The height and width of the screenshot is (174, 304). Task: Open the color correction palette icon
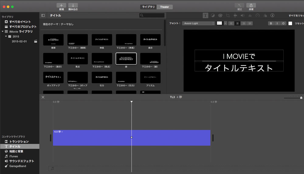(220, 15)
